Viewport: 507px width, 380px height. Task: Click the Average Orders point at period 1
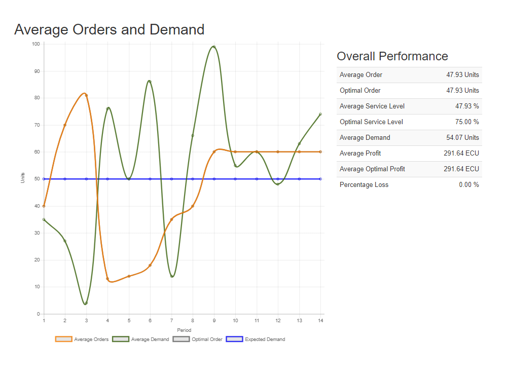[44, 206]
